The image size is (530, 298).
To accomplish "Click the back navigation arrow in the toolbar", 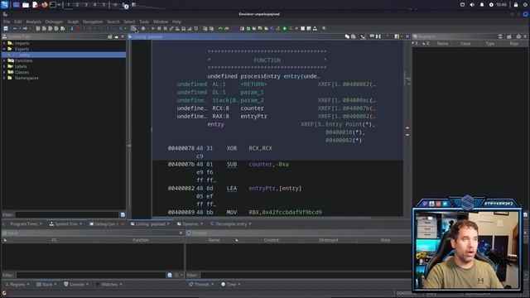I will pos(15,29).
